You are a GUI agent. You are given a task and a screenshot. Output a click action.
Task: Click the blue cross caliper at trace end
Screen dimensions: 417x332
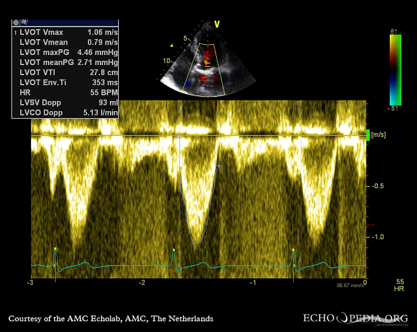tap(219, 165)
